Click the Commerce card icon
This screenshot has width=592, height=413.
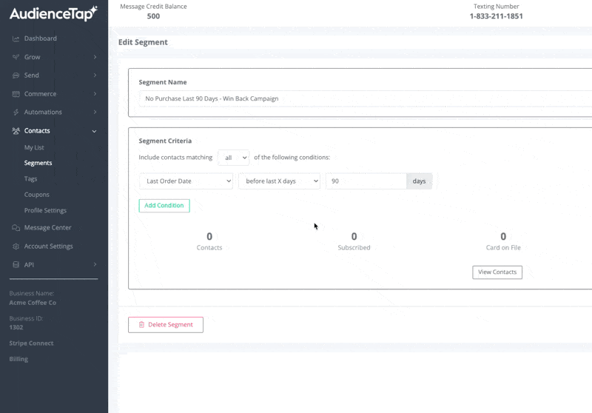pyautogui.click(x=16, y=94)
